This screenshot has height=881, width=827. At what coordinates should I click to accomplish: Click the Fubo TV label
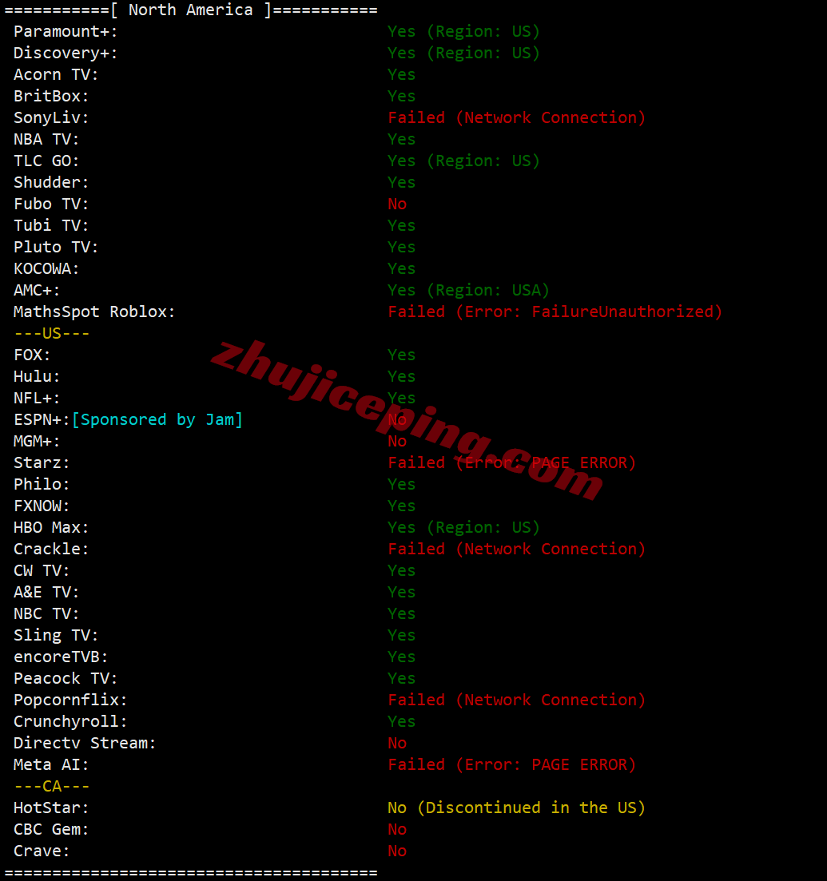pos(51,204)
